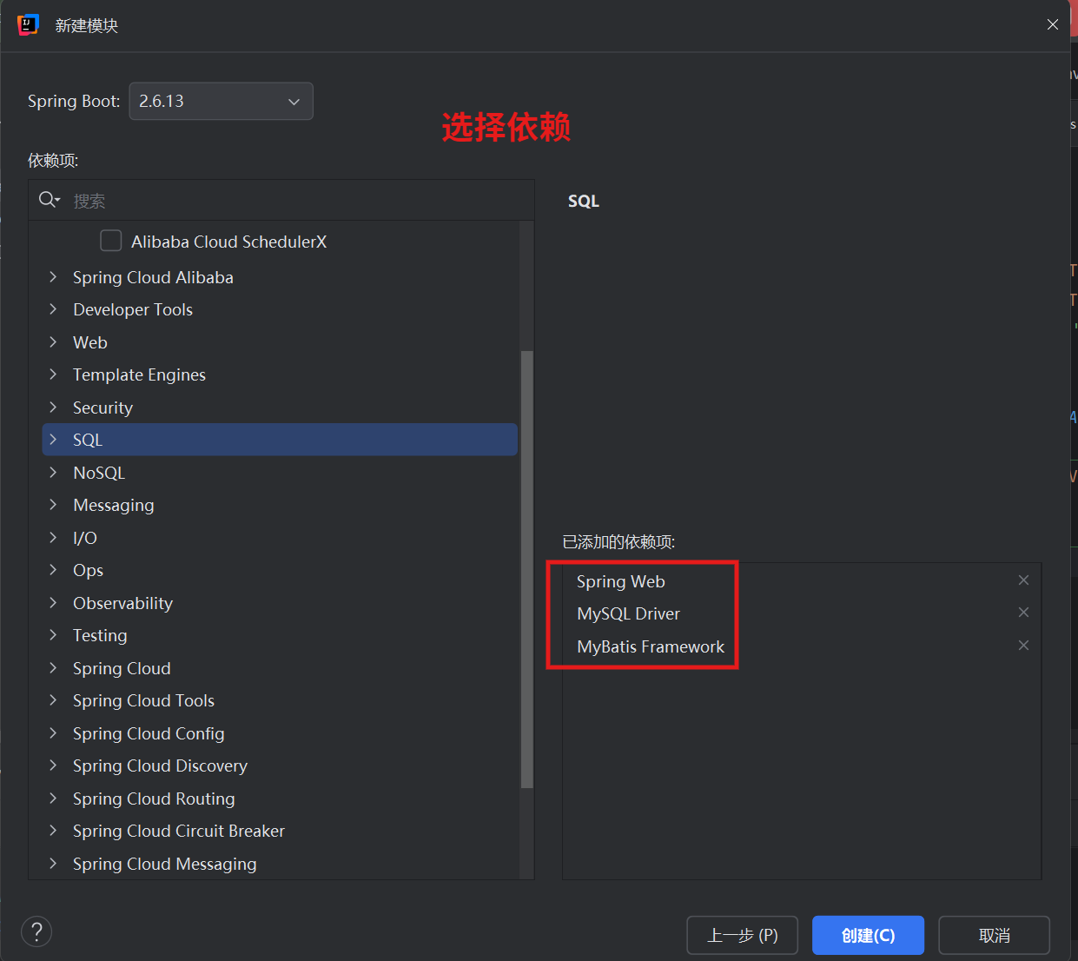The height and width of the screenshot is (961, 1078).
Task: Expand the SQL category chevron
Action: click(53, 440)
